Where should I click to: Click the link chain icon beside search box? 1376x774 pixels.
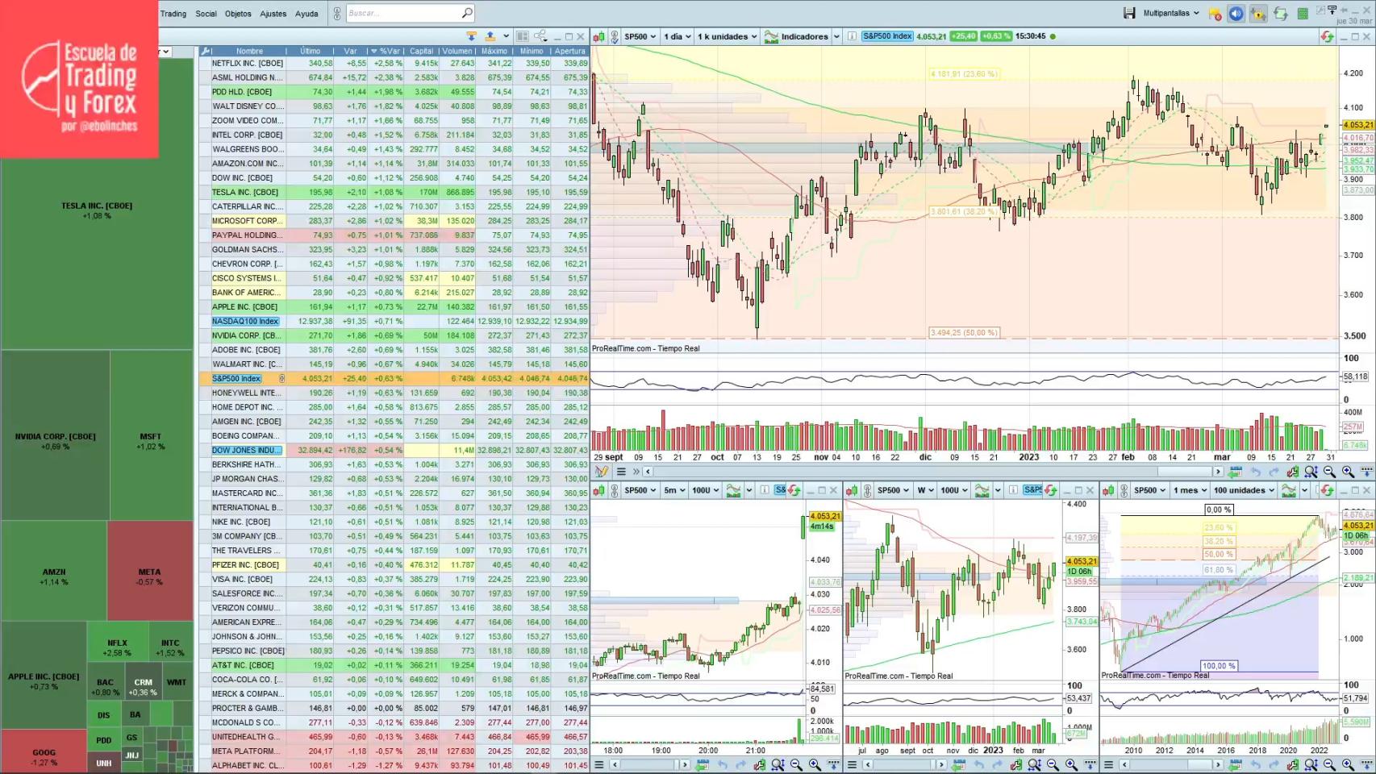click(337, 13)
